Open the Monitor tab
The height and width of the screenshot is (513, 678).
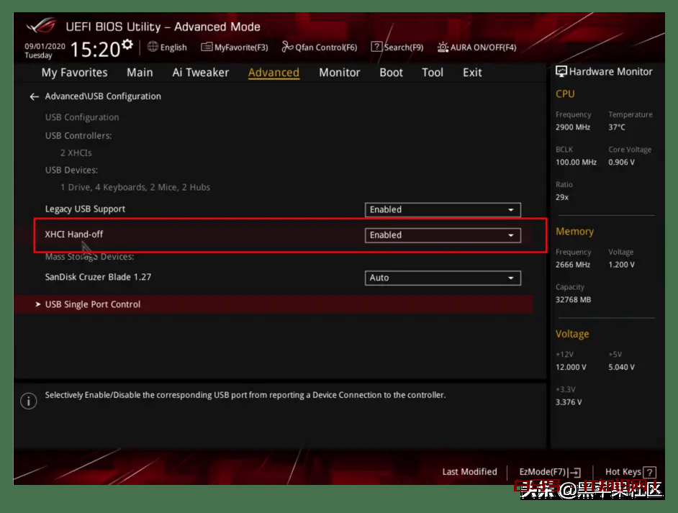pos(339,73)
